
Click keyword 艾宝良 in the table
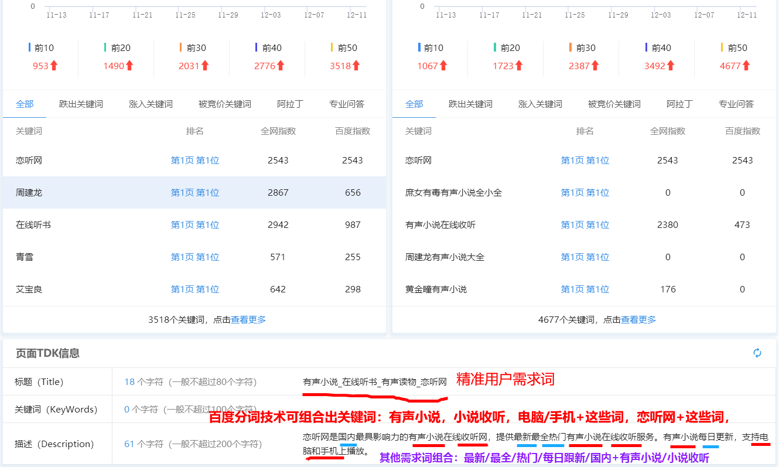29,289
